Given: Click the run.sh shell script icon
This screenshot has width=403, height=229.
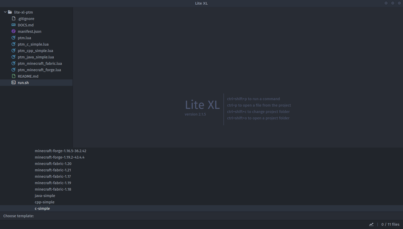Looking at the screenshot, I should (14, 82).
